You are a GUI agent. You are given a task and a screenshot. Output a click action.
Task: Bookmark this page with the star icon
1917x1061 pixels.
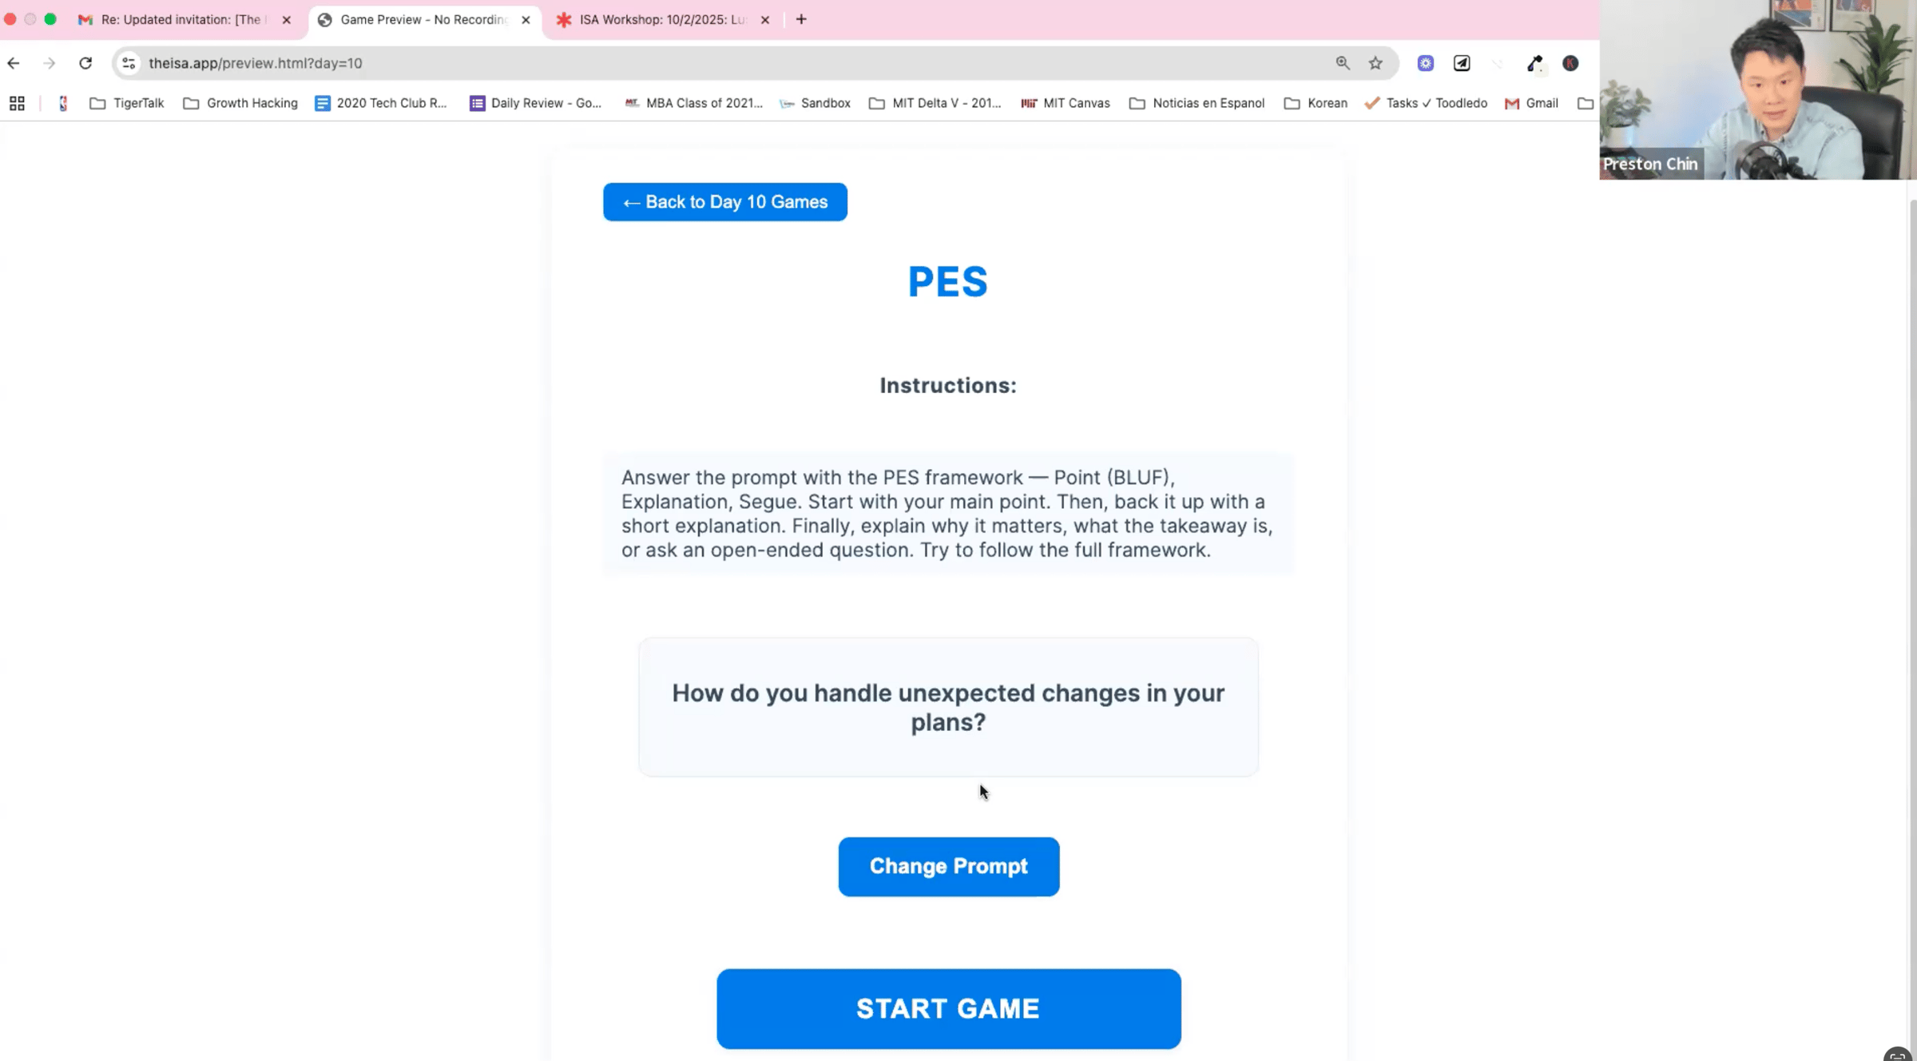[x=1375, y=63]
